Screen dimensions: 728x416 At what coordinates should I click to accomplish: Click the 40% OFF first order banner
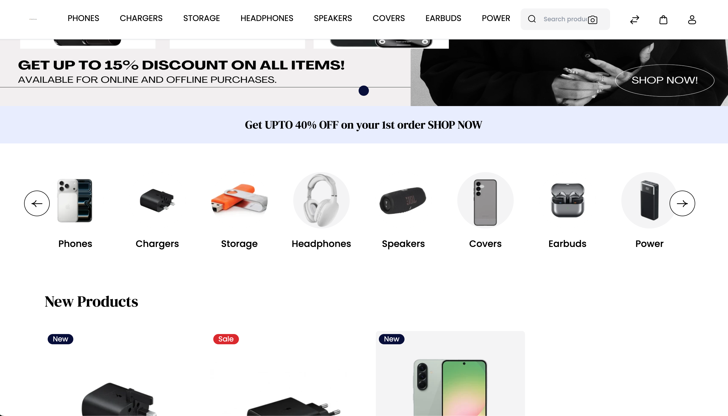pos(363,125)
